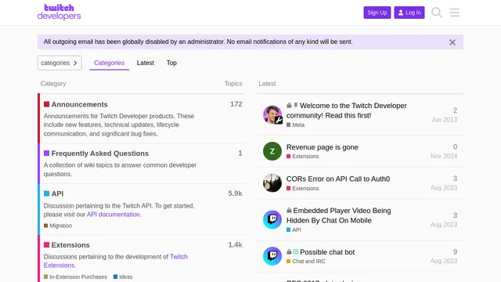Open the Welcome to Twitch Developer community topic
Viewport: 501px width, 282px height.
(346, 110)
